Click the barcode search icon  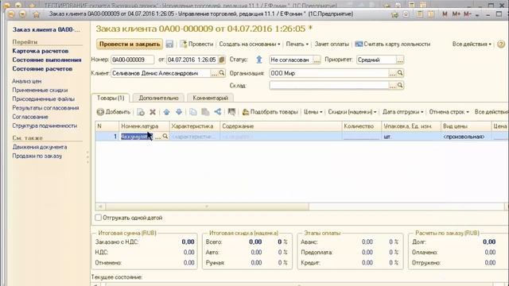(x=231, y=112)
